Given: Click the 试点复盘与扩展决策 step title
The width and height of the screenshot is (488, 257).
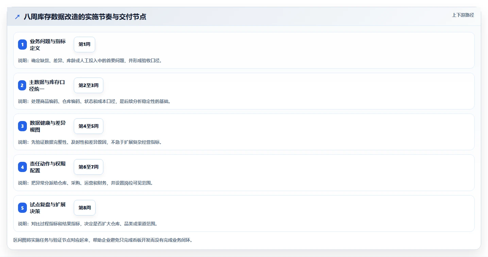Looking at the screenshot, I should point(48,208).
